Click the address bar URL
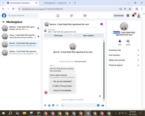 pos(43,9)
